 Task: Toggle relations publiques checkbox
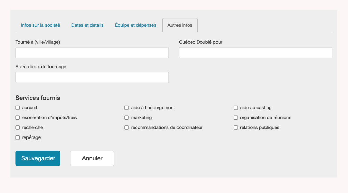pyautogui.click(x=236, y=128)
